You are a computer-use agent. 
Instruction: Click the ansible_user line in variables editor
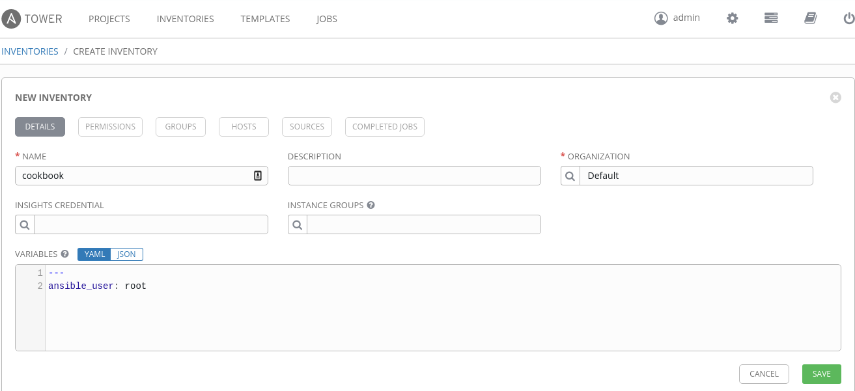point(98,286)
